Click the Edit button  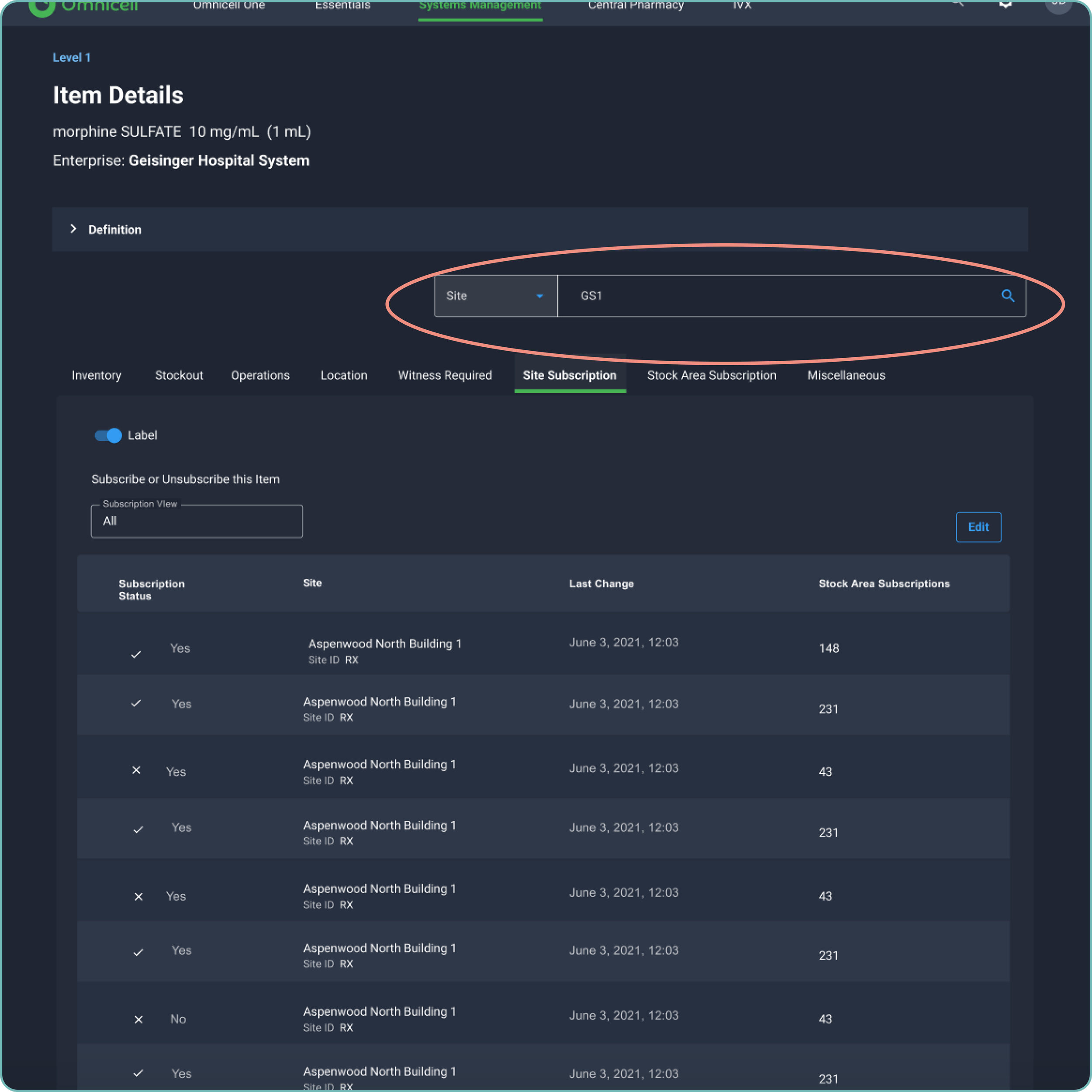(x=978, y=527)
